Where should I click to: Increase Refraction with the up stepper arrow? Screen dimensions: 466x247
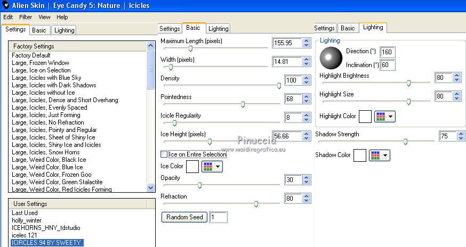[x=307, y=196]
